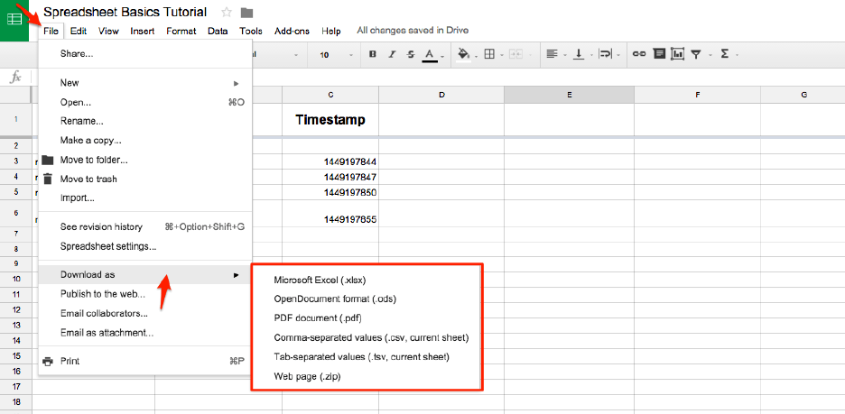Click the horizontal align icon

click(552, 54)
